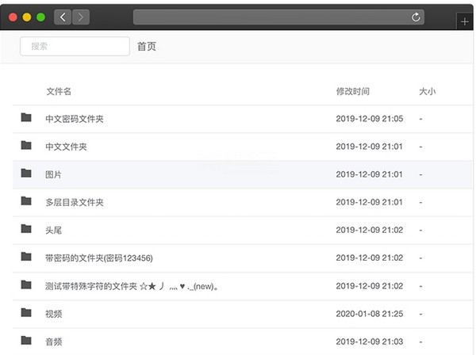Open the 图片 folder name
The image size is (476, 355).
coord(53,174)
